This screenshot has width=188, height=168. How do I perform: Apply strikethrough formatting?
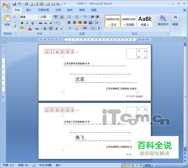(x=41, y=23)
